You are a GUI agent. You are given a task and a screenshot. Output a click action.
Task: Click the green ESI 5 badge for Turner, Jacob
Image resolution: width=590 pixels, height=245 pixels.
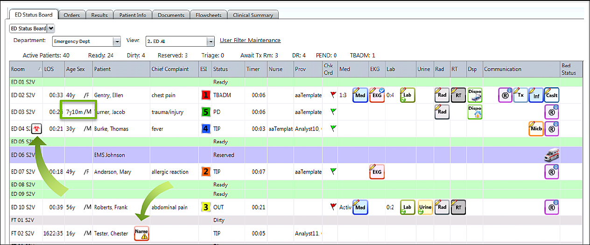(205, 112)
